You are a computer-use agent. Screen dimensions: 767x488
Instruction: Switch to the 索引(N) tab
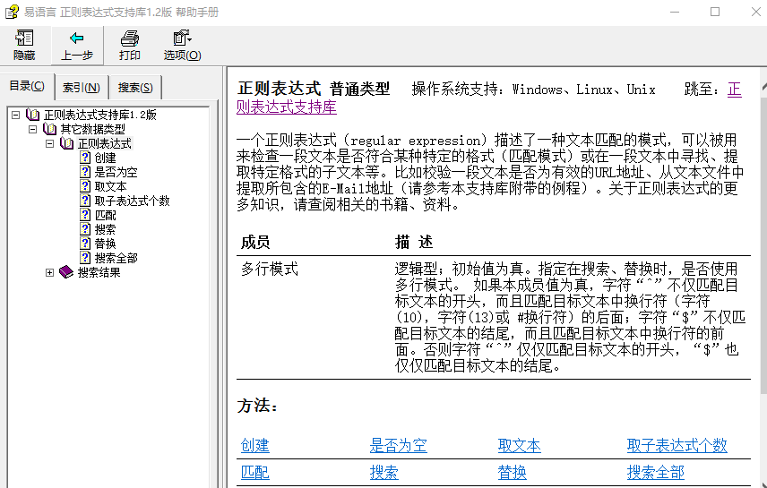pos(82,87)
